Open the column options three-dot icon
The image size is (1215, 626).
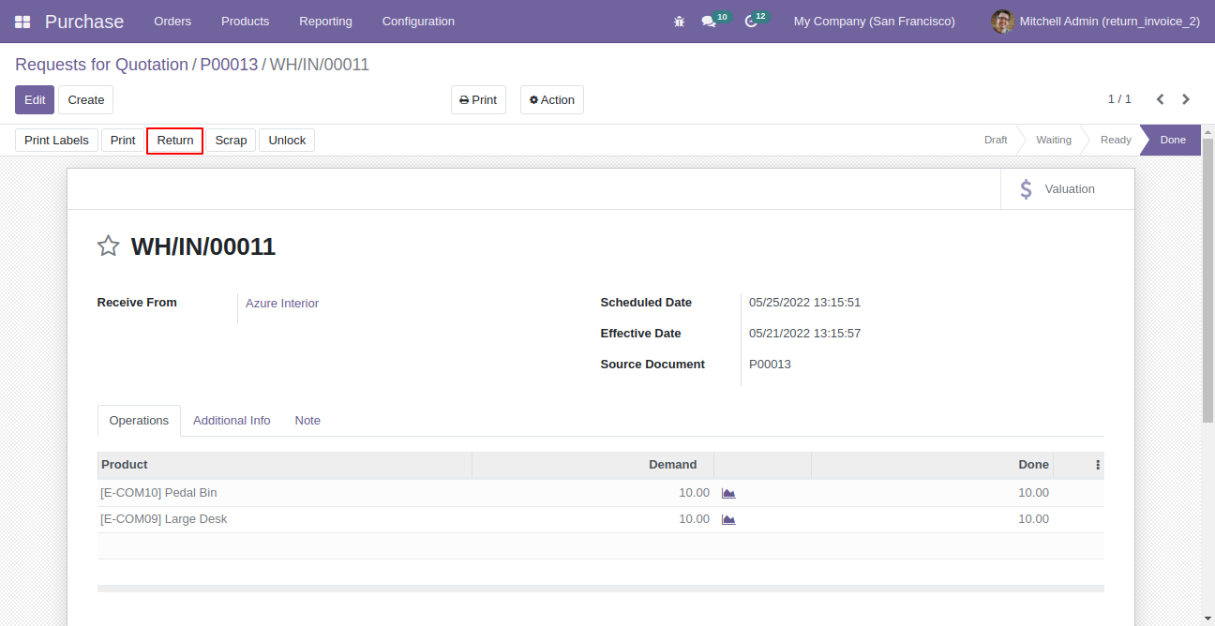(x=1098, y=465)
